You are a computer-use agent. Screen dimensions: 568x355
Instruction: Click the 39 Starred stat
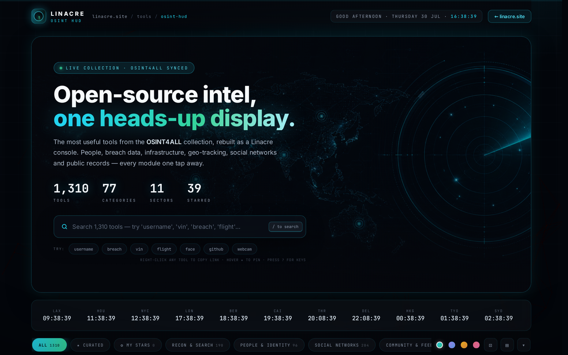point(199,192)
